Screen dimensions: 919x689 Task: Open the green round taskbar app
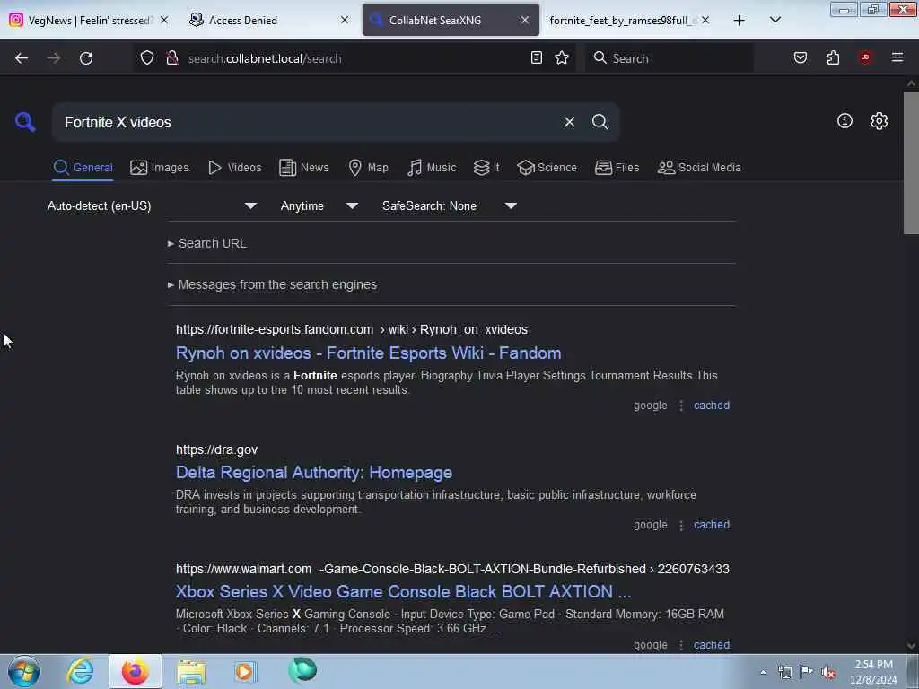pos(302,670)
